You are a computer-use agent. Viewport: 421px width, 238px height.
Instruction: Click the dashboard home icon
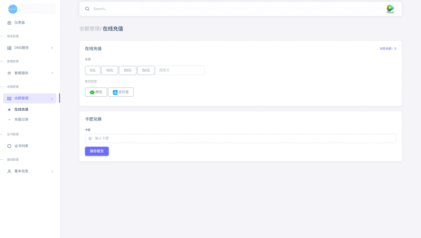point(9,23)
